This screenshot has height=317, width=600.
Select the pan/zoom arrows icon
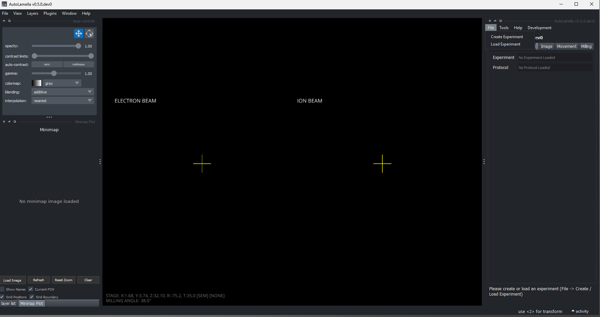point(78,33)
